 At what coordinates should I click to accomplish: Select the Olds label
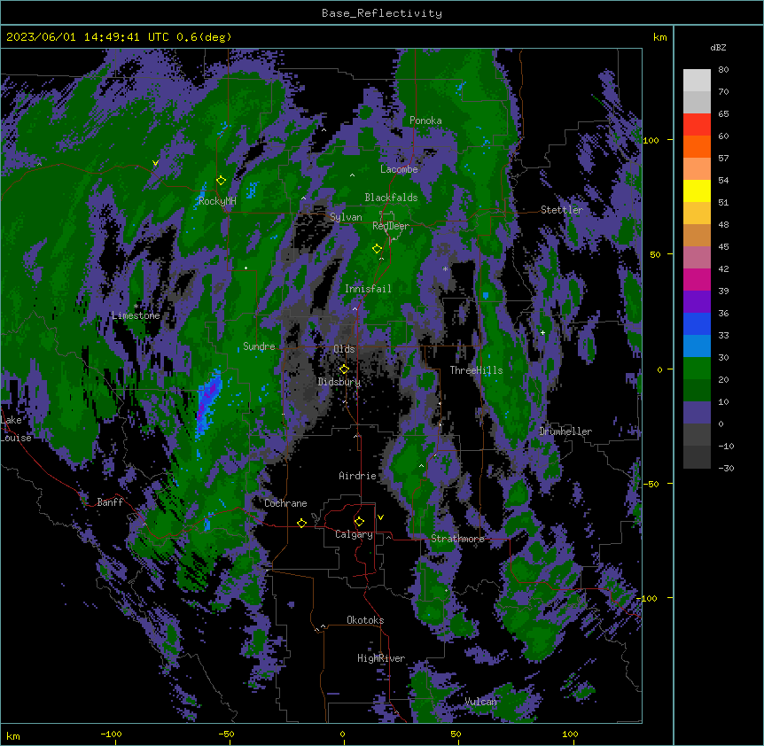pos(344,349)
